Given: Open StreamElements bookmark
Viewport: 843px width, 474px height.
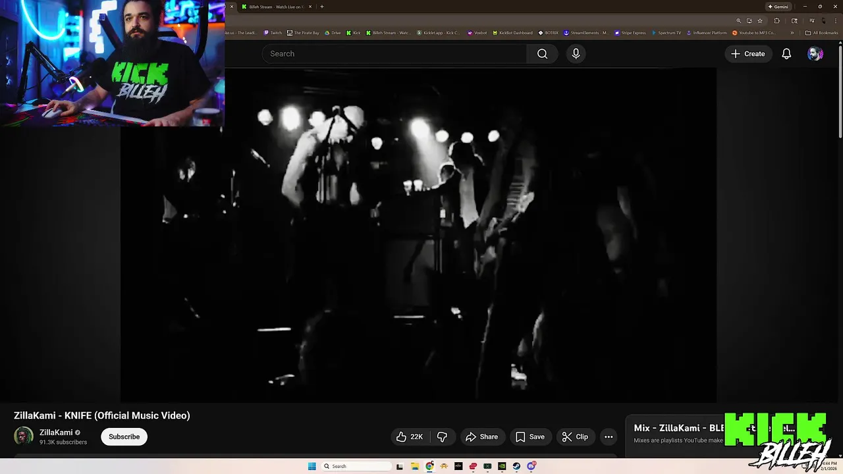Looking at the screenshot, I should tap(586, 33).
